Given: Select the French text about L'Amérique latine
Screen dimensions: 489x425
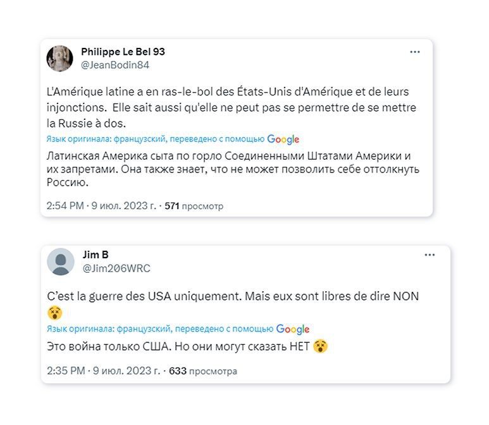Looking at the screenshot, I should pos(231,107).
